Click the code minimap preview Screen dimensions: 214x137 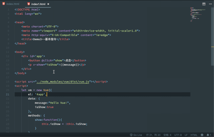tap(198, 14)
